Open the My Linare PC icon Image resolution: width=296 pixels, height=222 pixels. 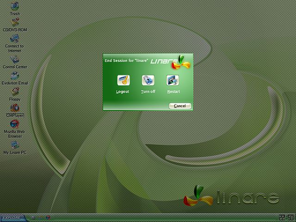[15, 145]
